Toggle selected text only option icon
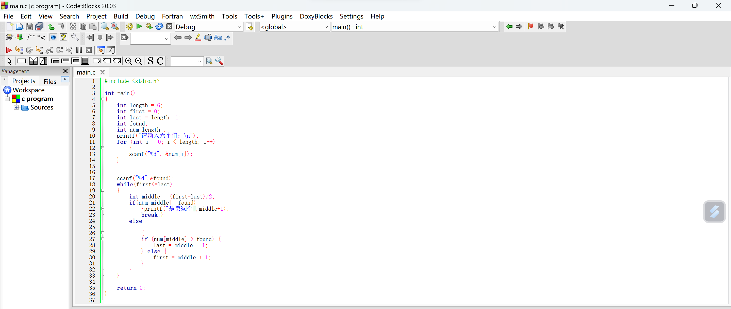 [x=208, y=37]
